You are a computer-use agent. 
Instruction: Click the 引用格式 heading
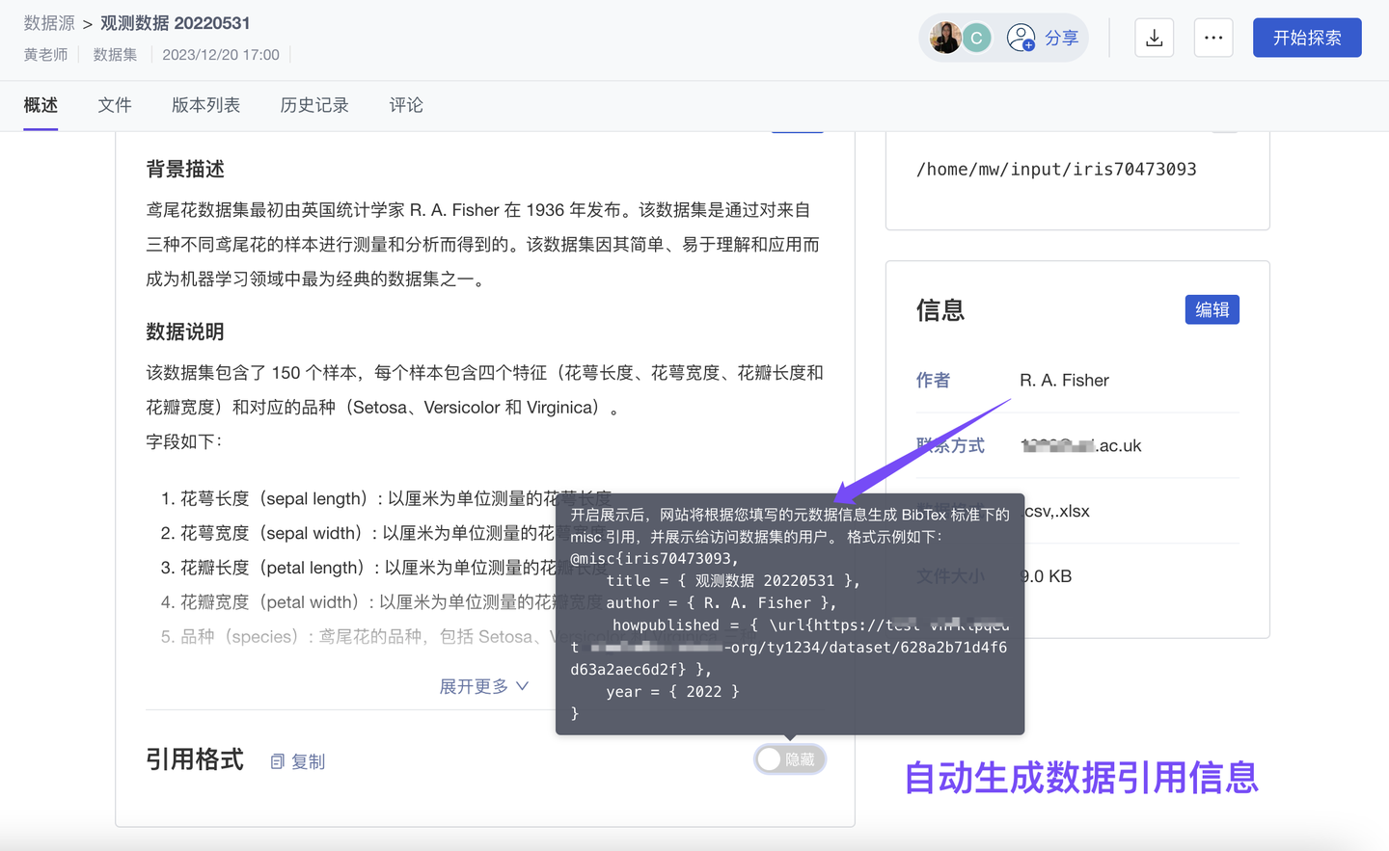point(195,759)
